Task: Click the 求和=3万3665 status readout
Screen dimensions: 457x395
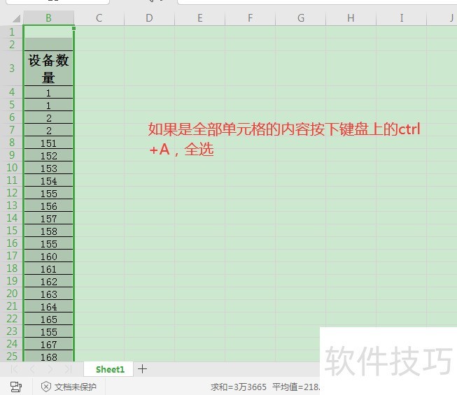Action: click(x=239, y=387)
